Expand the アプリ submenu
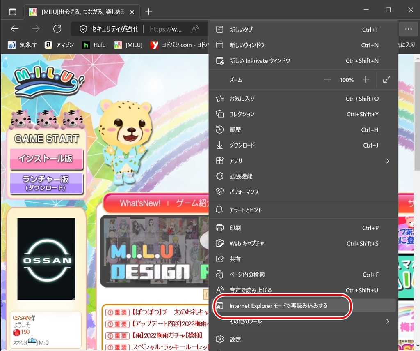420x351 pixels. [387, 161]
